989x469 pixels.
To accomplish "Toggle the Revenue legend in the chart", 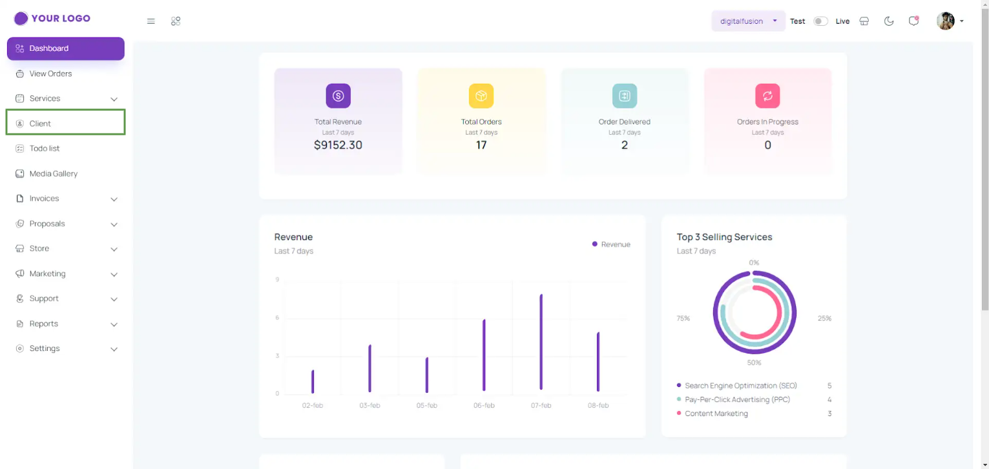I will tap(610, 244).
